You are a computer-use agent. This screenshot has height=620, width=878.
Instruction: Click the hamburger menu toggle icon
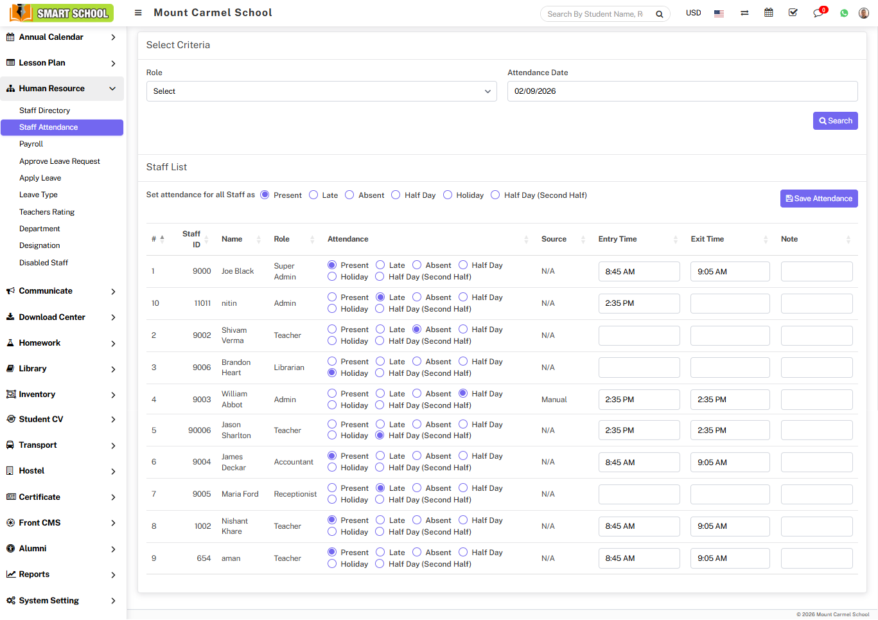point(138,13)
